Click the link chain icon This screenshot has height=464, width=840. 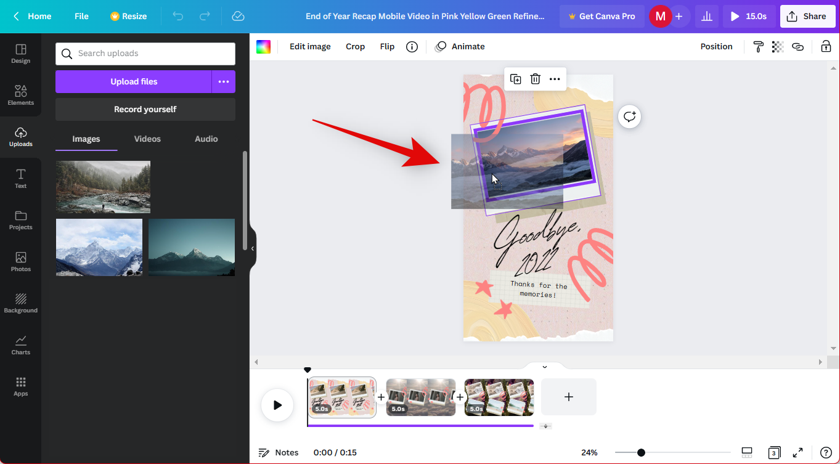coord(797,47)
